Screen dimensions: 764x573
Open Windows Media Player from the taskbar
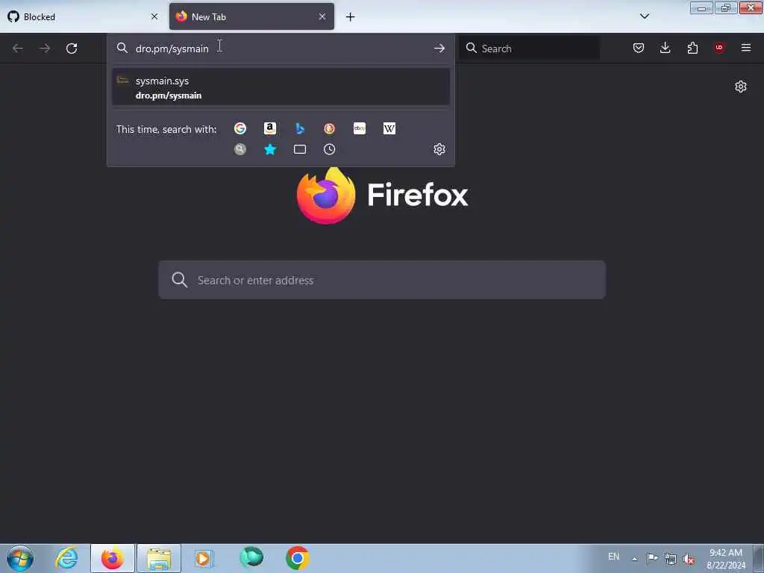[x=204, y=558]
